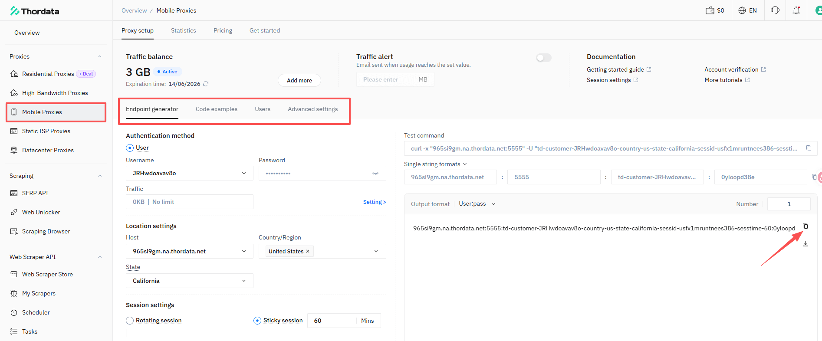The width and height of the screenshot is (822, 341).
Task: Copy the test command
Action: coord(809,148)
